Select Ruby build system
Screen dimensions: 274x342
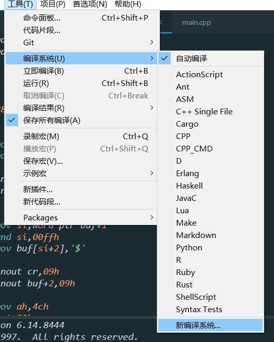(211, 272)
